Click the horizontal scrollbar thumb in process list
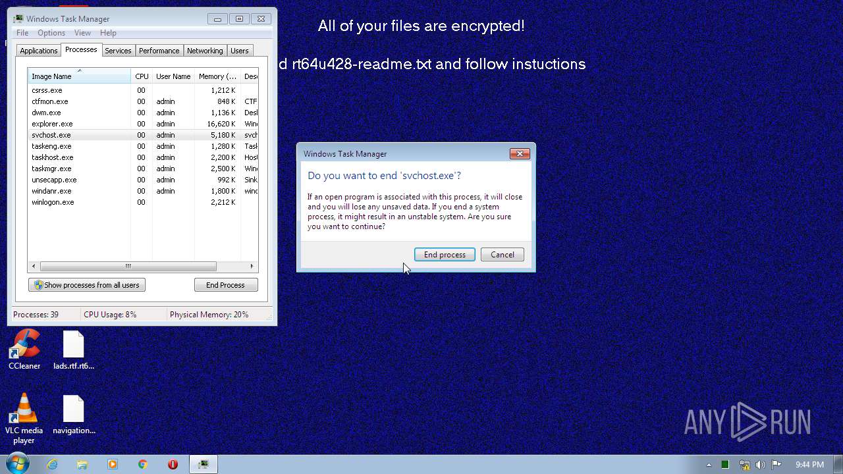Screen dimensions: 843x474 click(128, 266)
